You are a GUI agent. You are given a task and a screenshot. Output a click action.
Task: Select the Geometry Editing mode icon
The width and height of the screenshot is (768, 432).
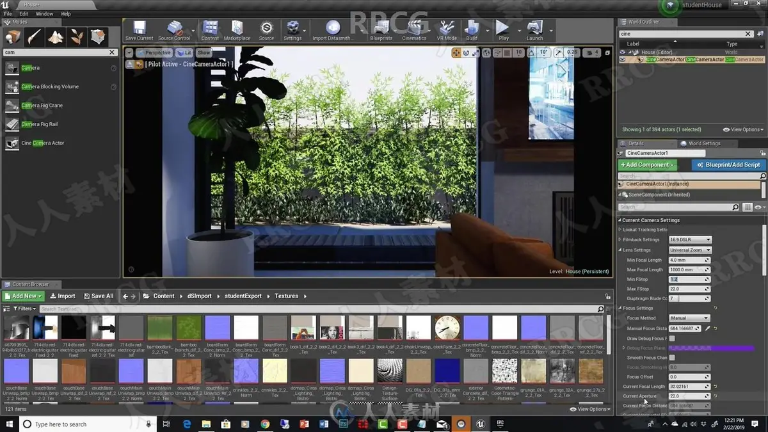[x=98, y=36]
